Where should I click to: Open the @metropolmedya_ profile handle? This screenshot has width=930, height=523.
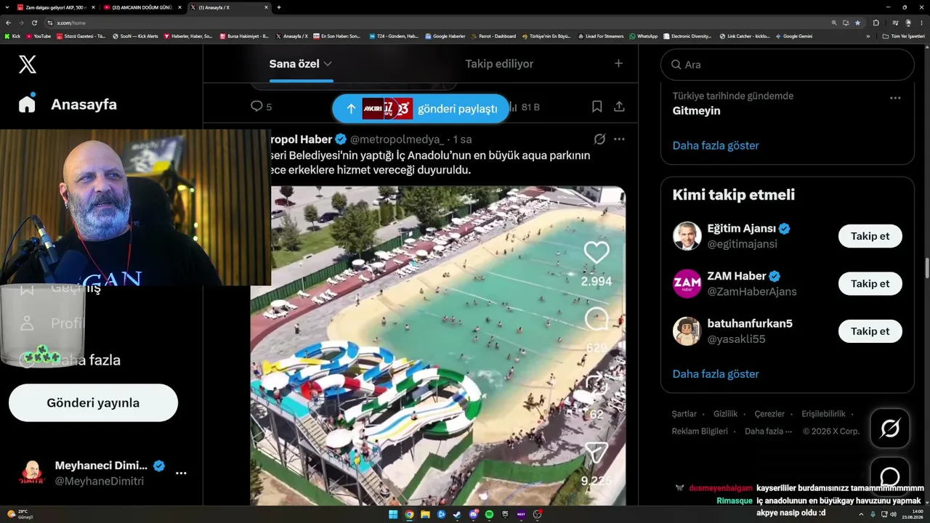click(x=397, y=139)
